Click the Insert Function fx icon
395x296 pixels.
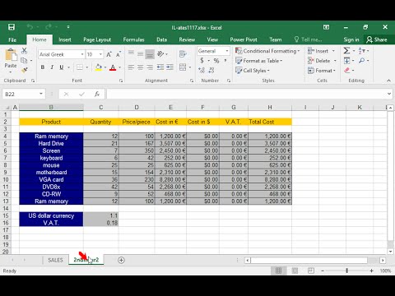coord(97,95)
